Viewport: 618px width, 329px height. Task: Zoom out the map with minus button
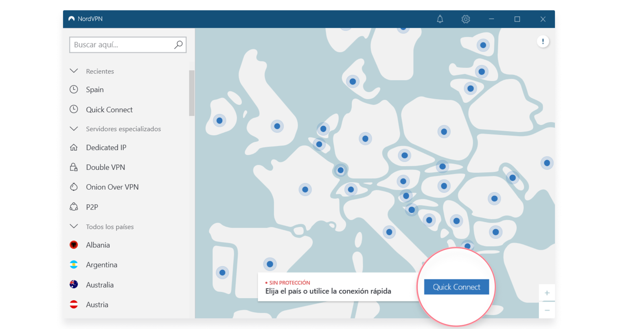547,310
